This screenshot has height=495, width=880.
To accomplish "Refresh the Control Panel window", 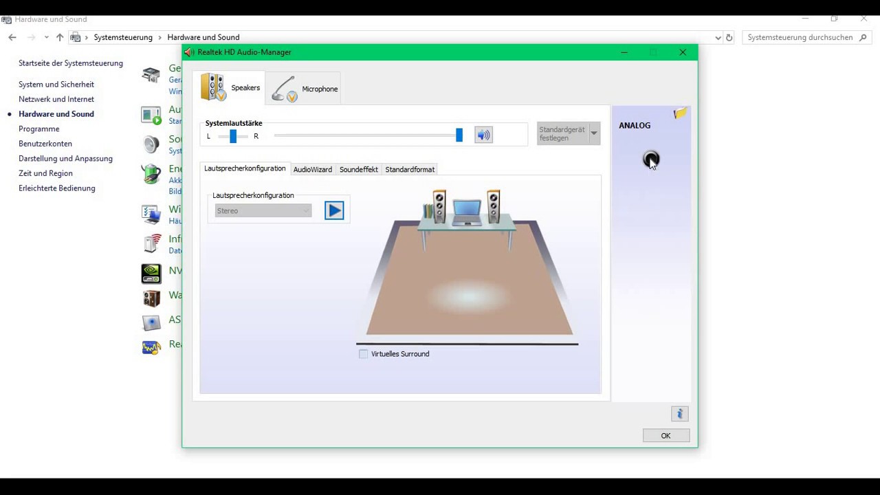I will [729, 38].
